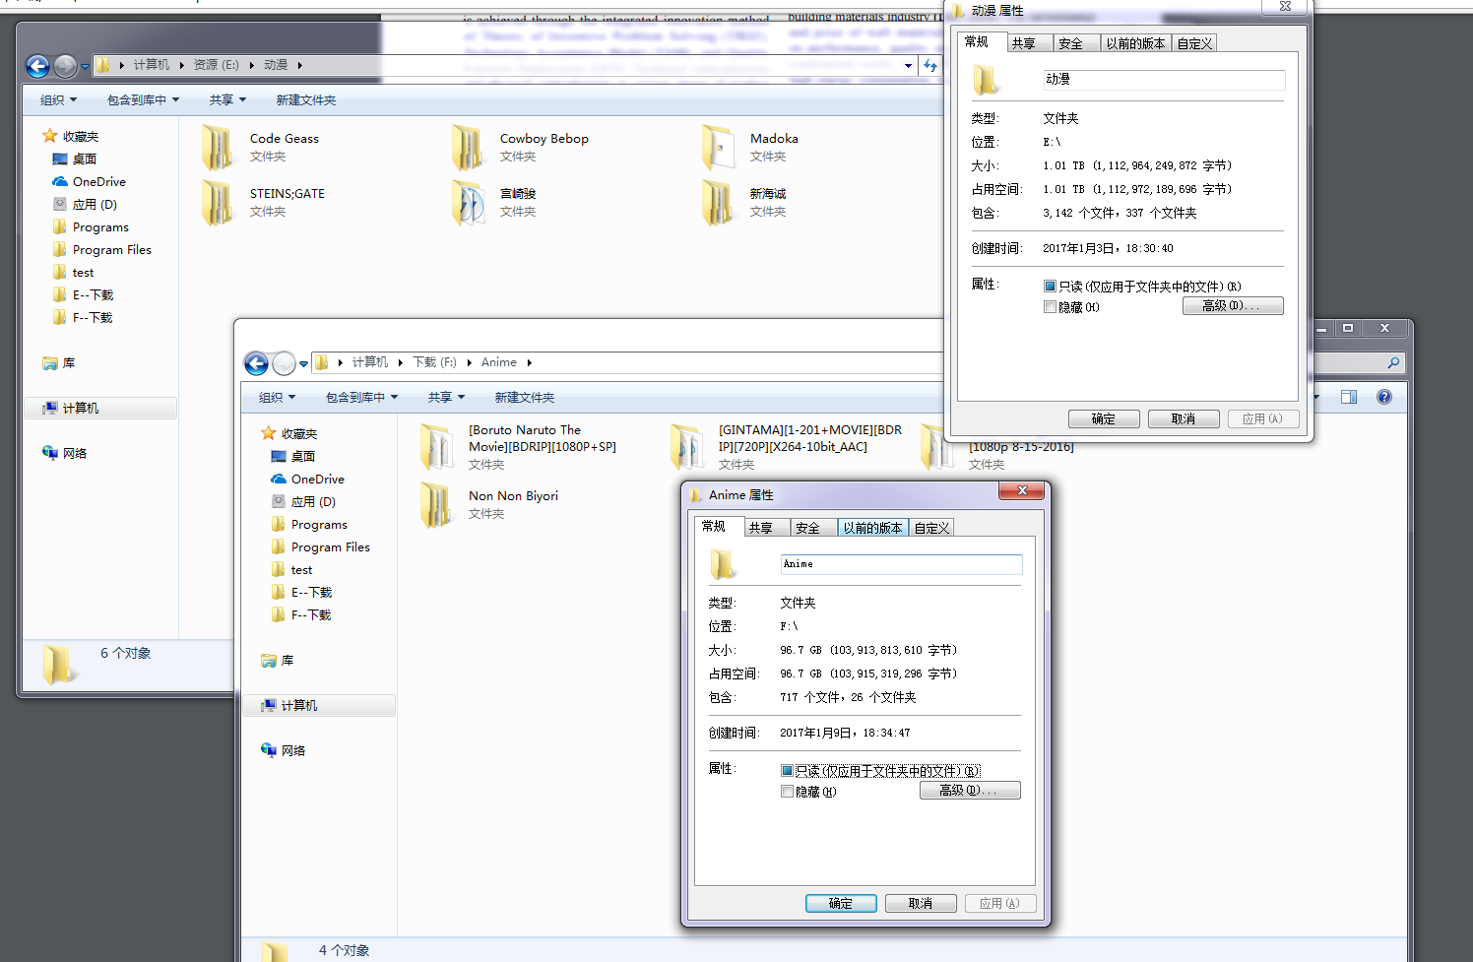Switch to 自定义 tab in Anime 属性
The width and height of the screenshot is (1473, 962).
(931, 528)
